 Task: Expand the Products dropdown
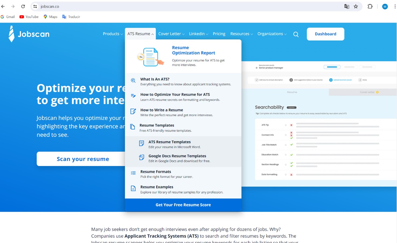(x=112, y=34)
